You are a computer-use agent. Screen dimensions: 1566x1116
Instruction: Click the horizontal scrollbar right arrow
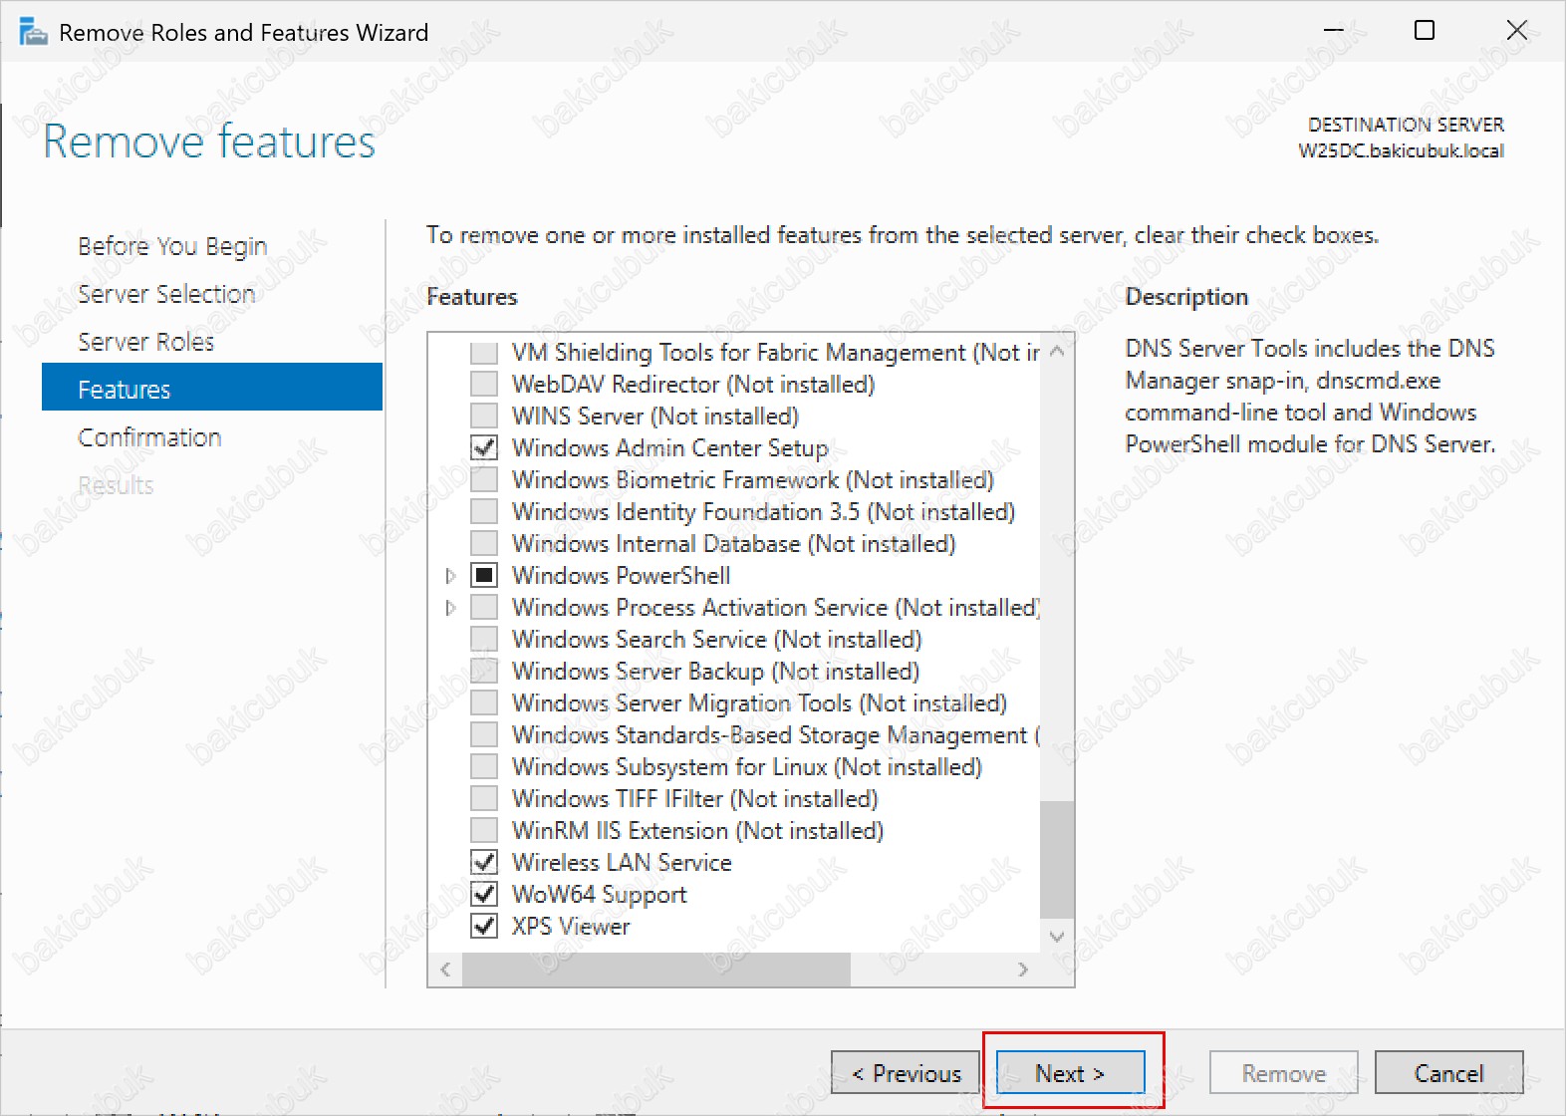click(x=1023, y=970)
